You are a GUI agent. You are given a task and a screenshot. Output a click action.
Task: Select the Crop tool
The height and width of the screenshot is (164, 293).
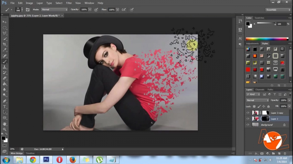coord(5,44)
